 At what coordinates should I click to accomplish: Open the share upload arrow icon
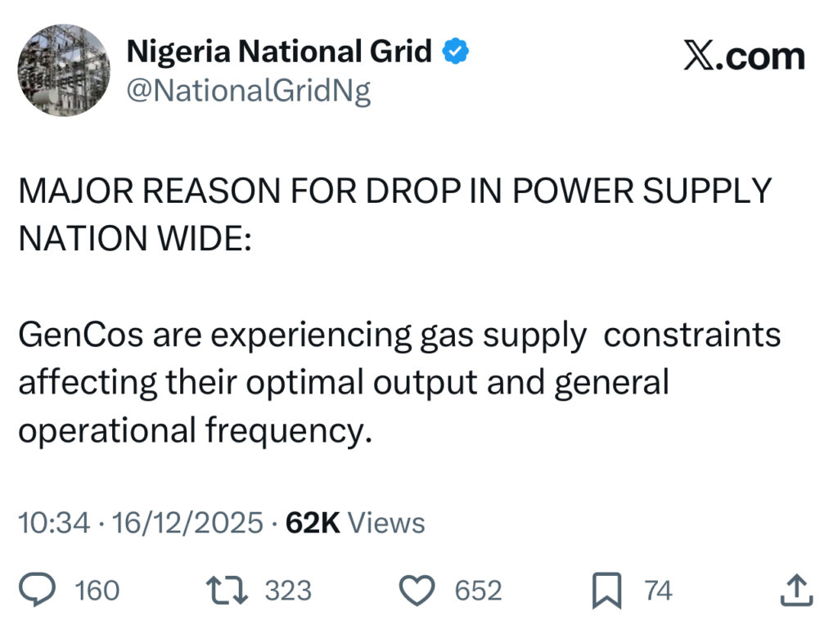[795, 590]
